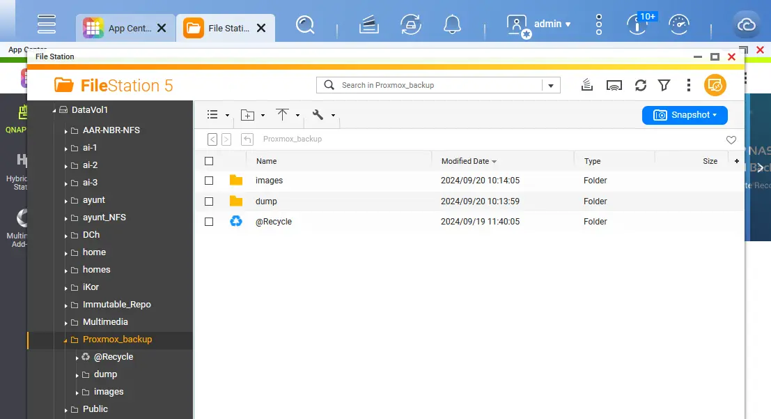771x419 pixels.
Task: Click the admin user avatar icon
Action: tap(519, 25)
